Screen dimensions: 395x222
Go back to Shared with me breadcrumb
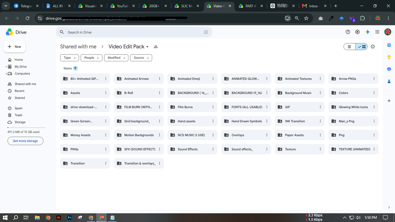click(x=78, y=47)
